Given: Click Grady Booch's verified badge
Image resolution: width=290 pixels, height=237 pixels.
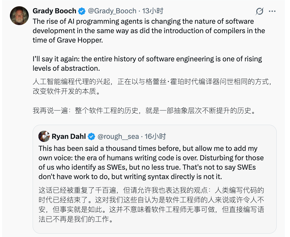Looking at the screenshot, I should coord(82,11).
